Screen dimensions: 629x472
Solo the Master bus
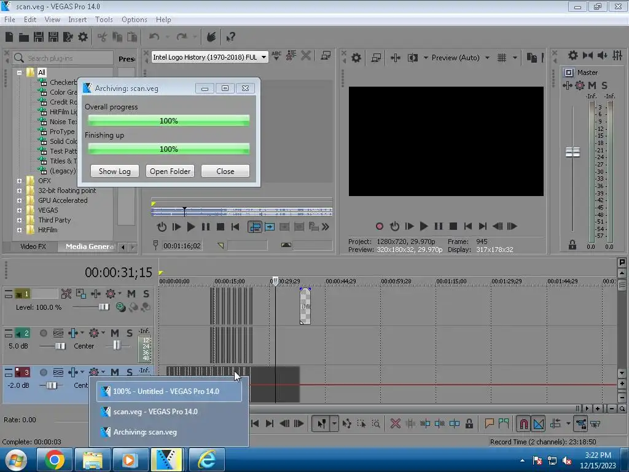click(604, 85)
